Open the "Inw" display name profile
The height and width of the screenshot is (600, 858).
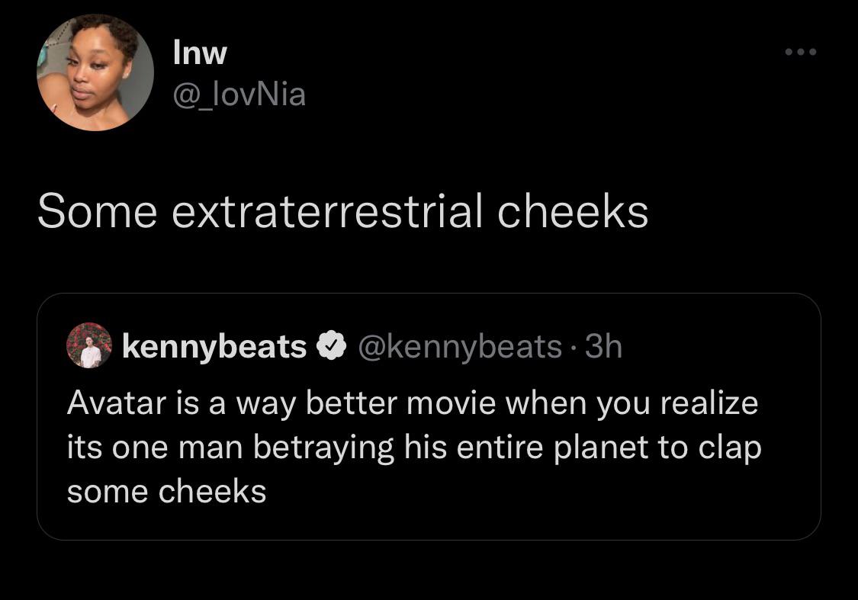(x=200, y=53)
